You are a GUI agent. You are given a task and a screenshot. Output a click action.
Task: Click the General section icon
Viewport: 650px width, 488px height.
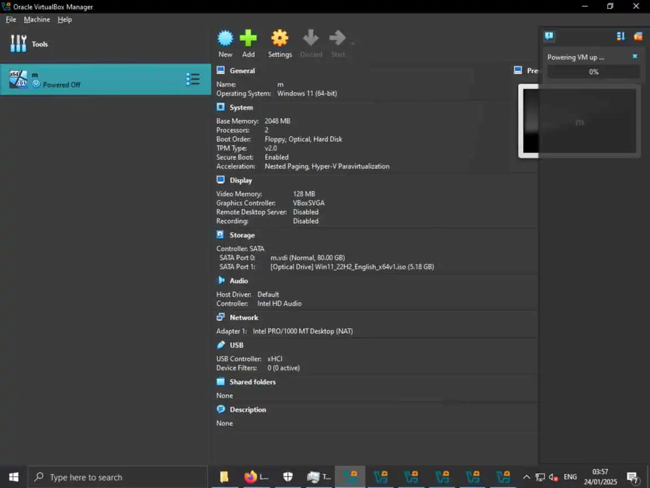221,70
